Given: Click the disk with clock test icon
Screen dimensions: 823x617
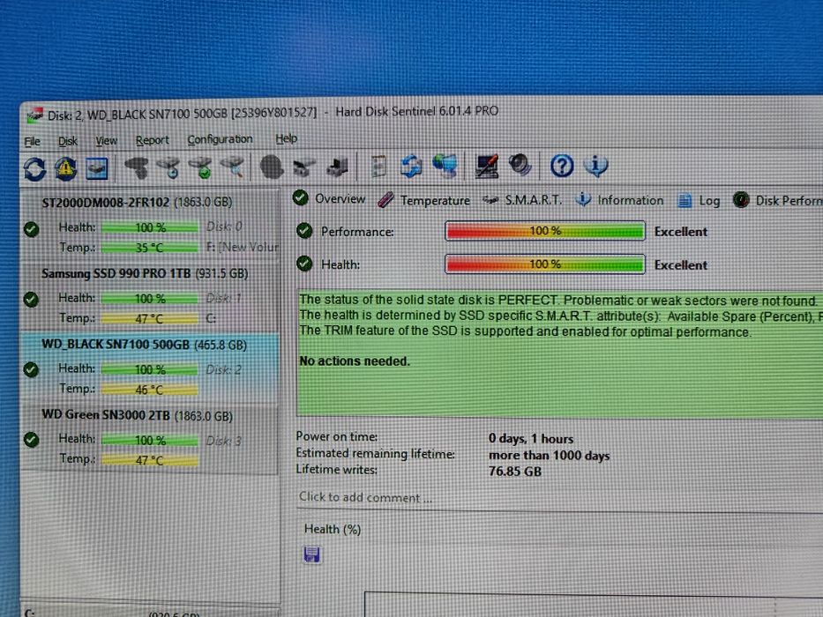Looking at the screenshot, I should point(169,167).
